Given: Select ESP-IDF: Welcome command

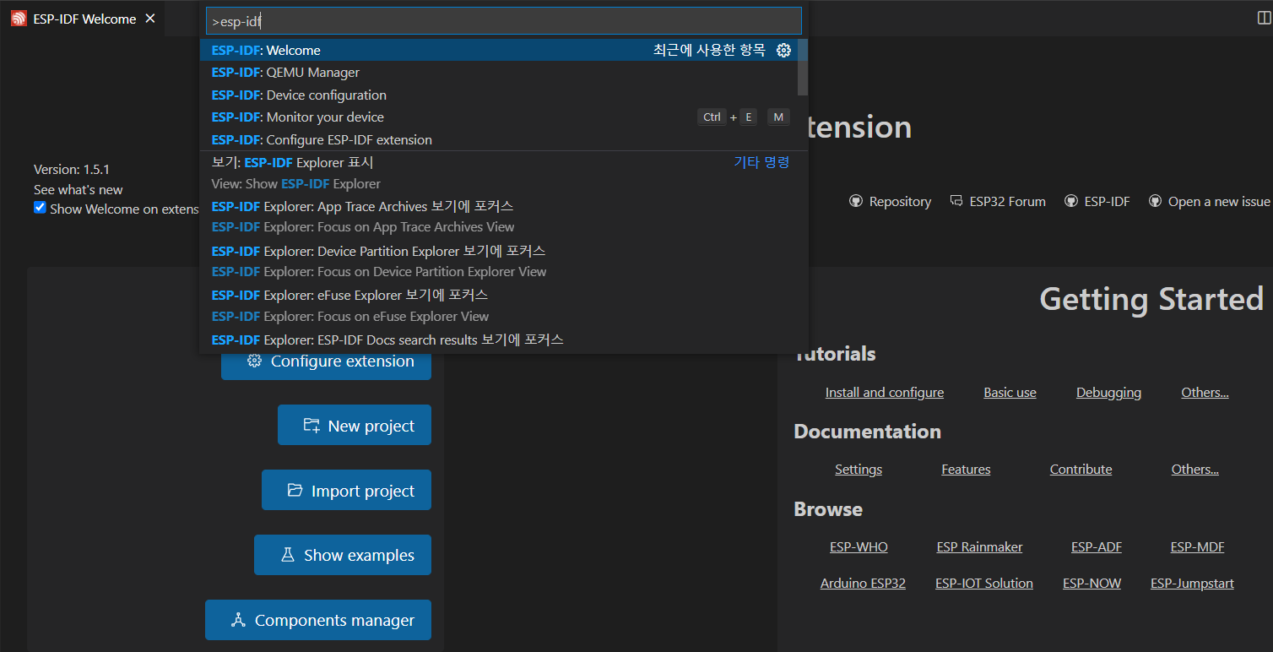Looking at the screenshot, I should pyautogui.click(x=498, y=51).
